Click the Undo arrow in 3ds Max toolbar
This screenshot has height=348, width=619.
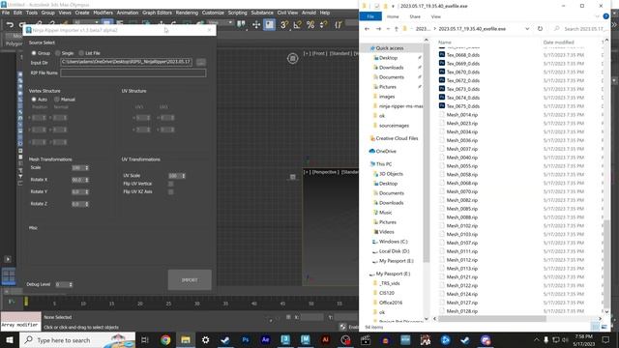click(11, 24)
